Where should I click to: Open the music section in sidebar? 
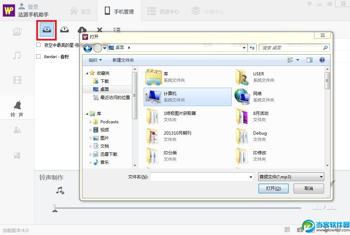(x=17, y=55)
